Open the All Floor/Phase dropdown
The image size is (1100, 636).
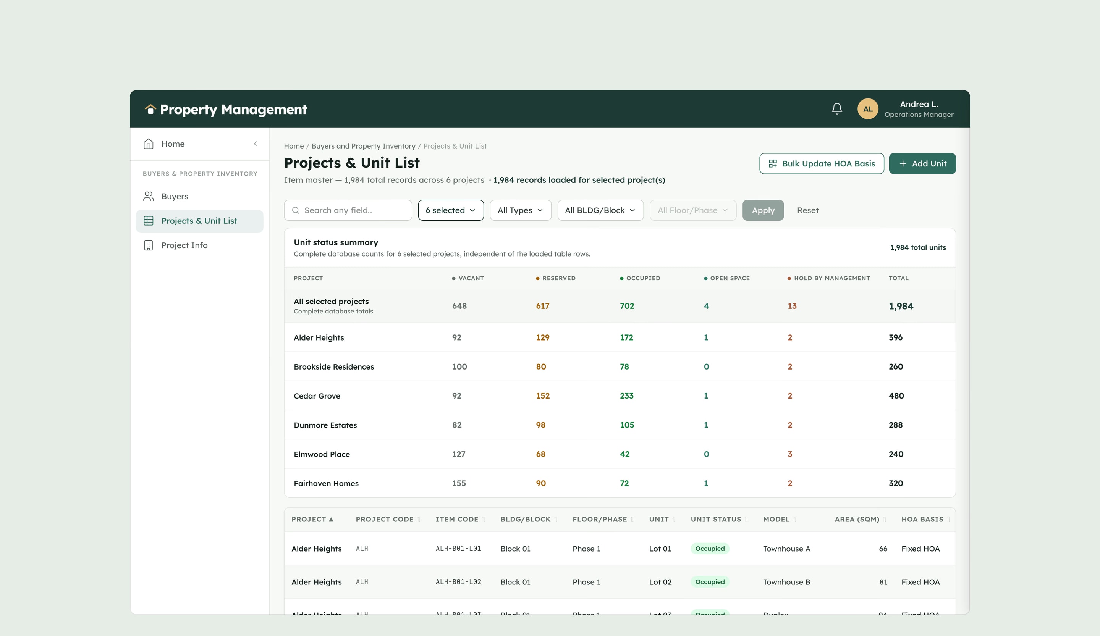point(693,210)
